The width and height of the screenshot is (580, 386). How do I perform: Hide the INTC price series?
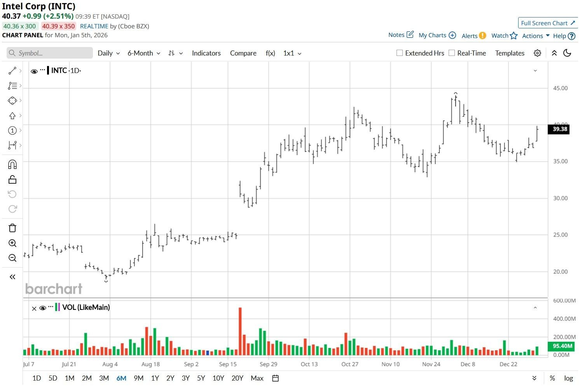coord(34,71)
